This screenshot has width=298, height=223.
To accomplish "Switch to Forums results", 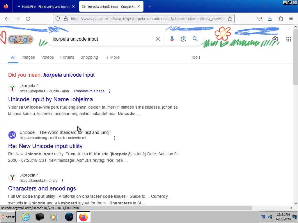I will (x=67, y=57).
